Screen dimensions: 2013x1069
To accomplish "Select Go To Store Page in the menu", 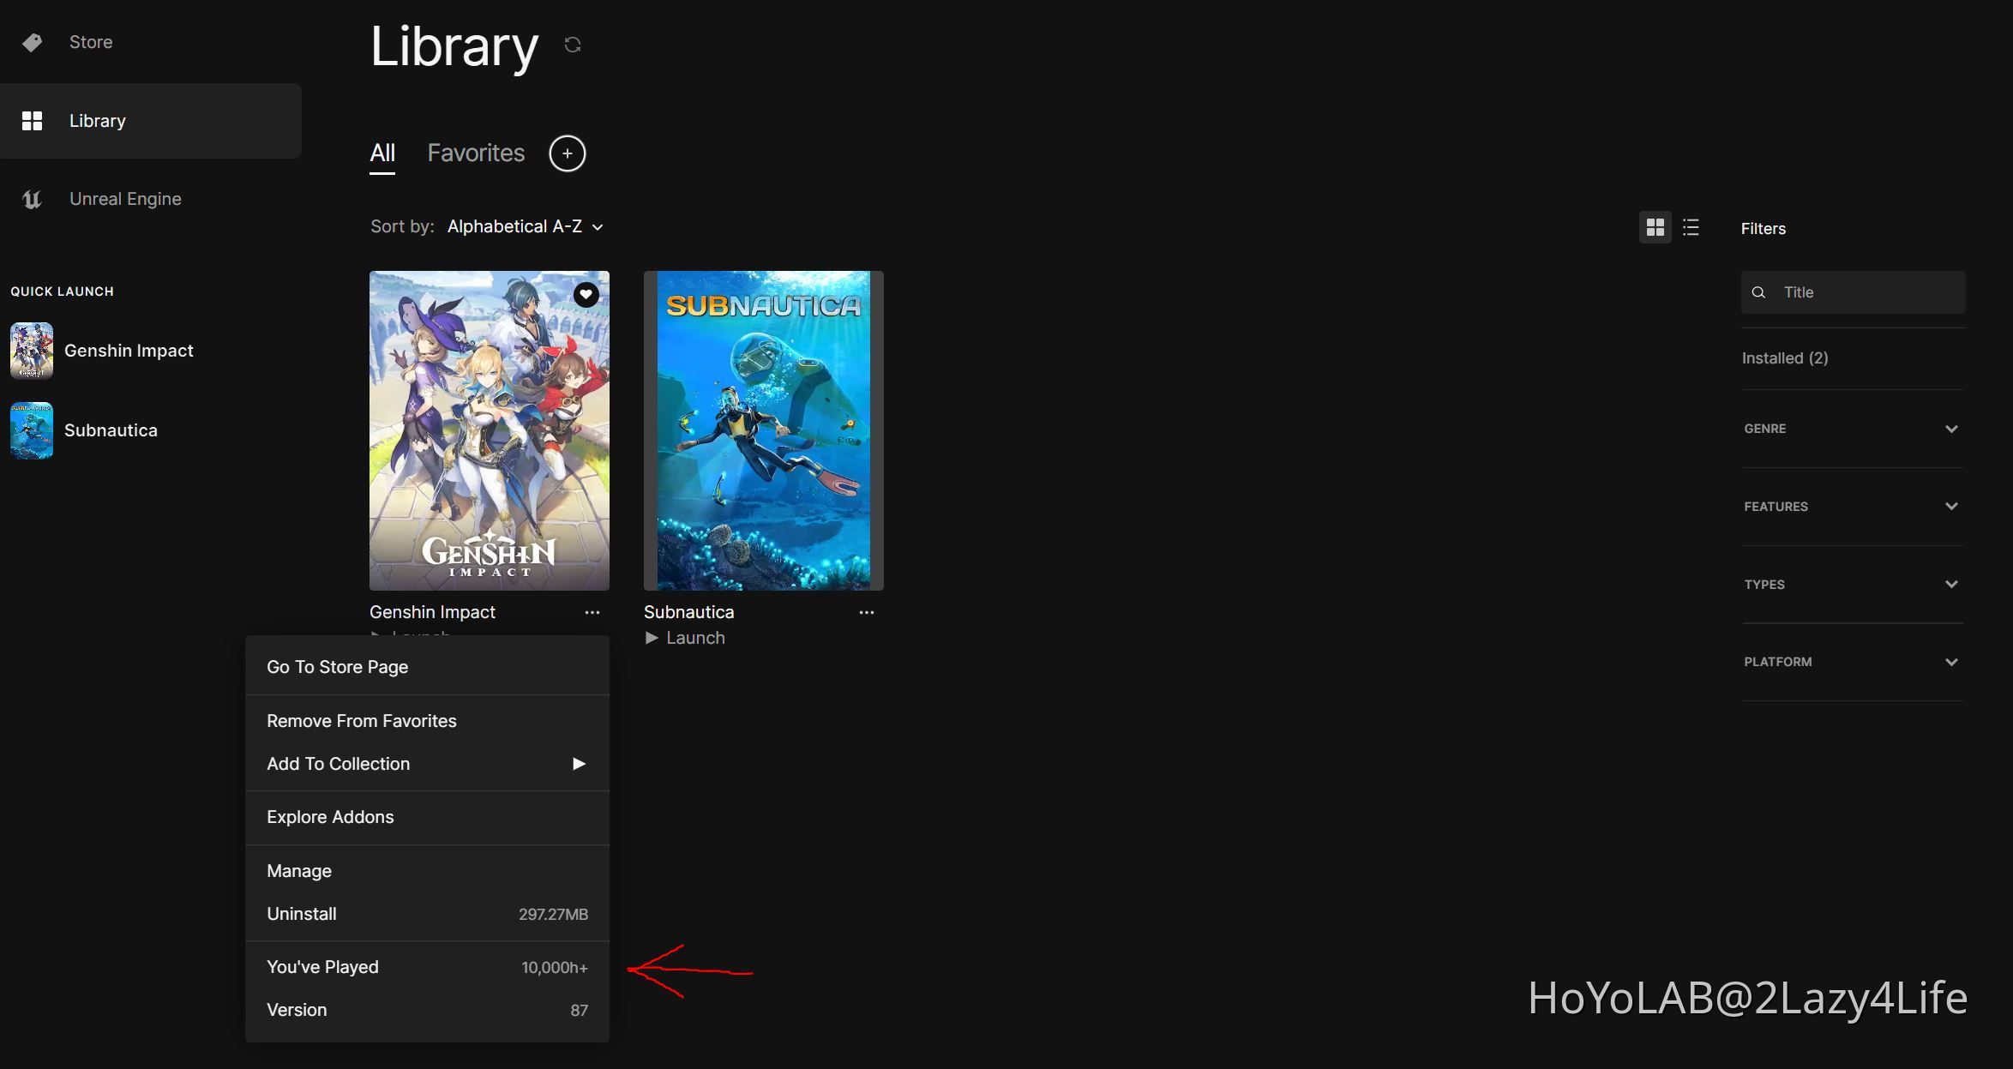I will coord(337,666).
